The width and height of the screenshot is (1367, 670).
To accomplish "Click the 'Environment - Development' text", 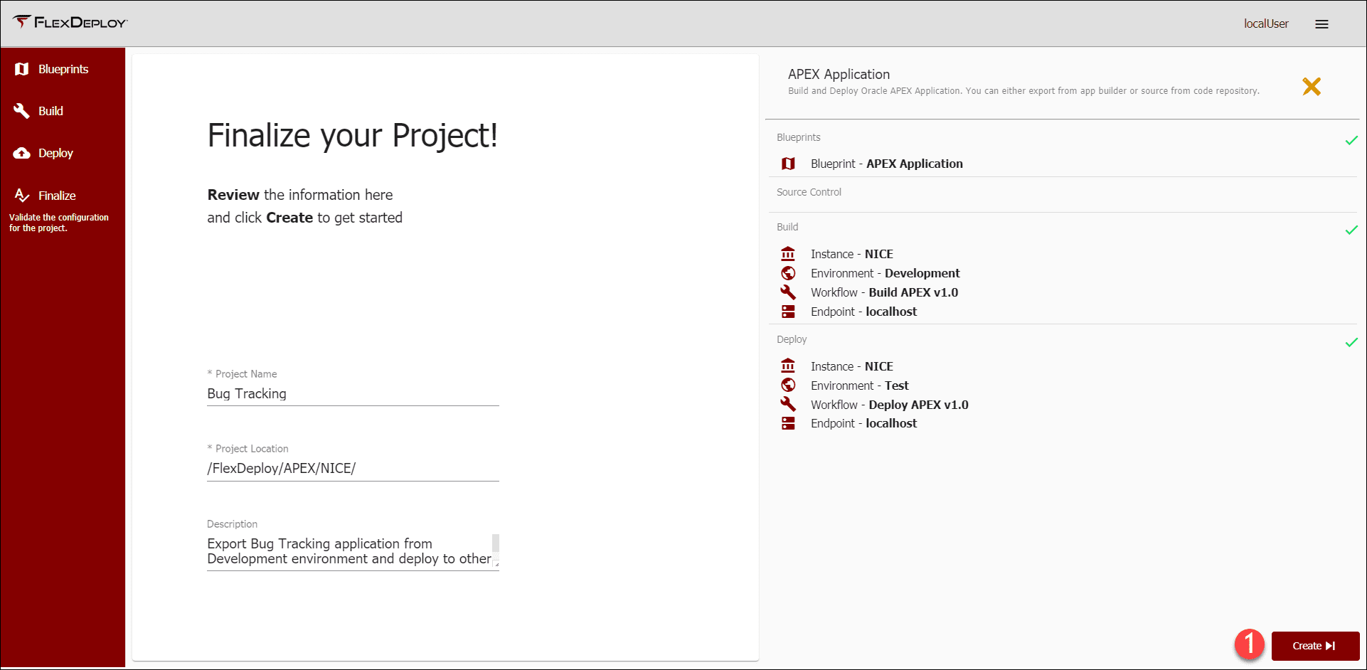I will [x=885, y=273].
